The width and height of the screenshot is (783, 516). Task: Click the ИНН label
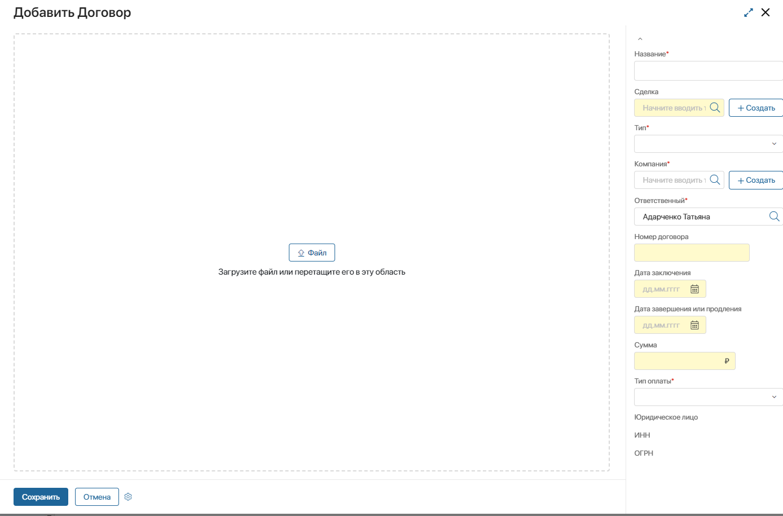coord(642,435)
